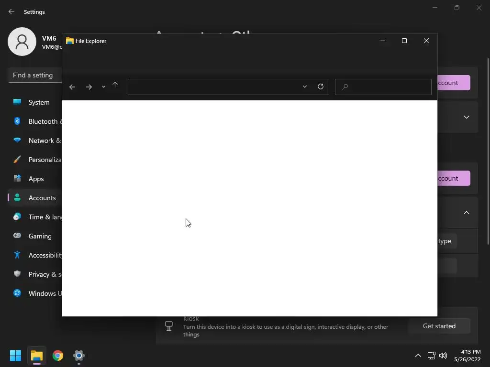
Task: Expand the collapsed account row chevron
Action: click(x=466, y=117)
